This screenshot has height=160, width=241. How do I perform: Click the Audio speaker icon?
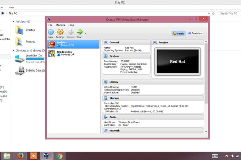point(106,117)
